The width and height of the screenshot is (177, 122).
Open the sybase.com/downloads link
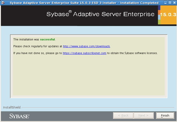(x=86, y=46)
